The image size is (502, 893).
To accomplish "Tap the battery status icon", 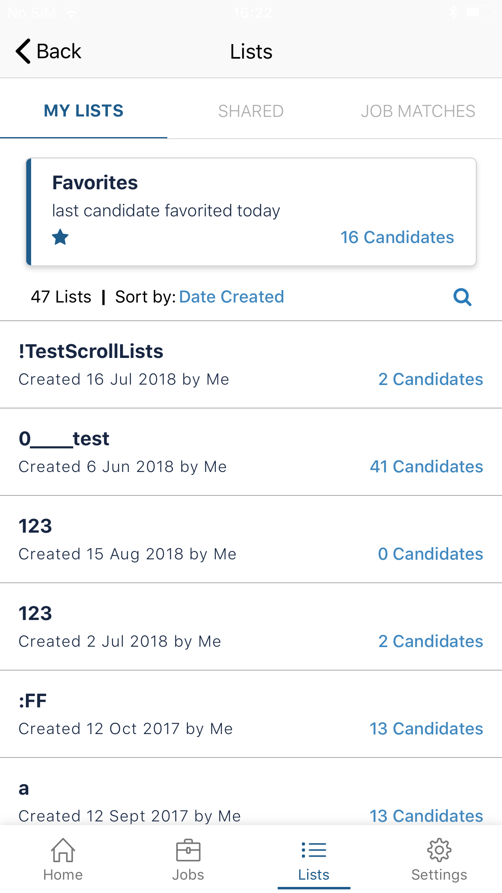I will [x=478, y=13].
